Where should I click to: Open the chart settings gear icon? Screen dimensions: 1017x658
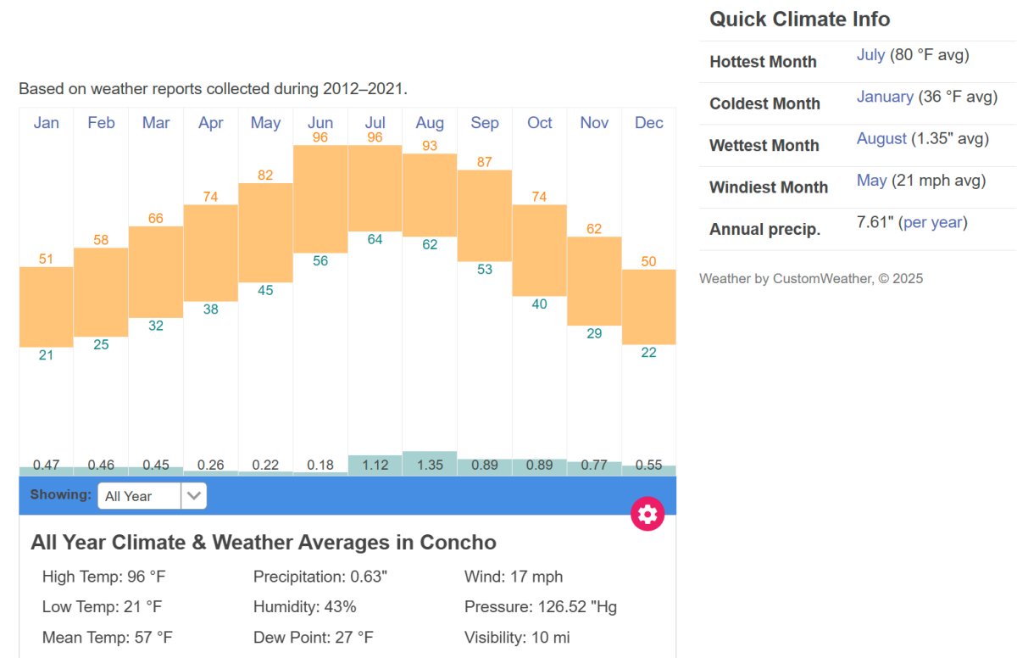pyautogui.click(x=647, y=514)
